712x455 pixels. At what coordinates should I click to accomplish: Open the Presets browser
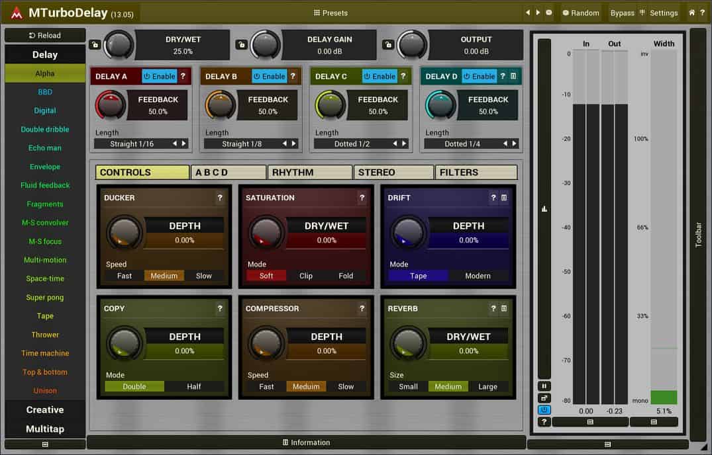pyautogui.click(x=331, y=13)
